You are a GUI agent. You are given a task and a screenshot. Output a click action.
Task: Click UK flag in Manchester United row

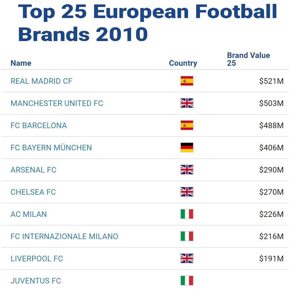click(187, 103)
